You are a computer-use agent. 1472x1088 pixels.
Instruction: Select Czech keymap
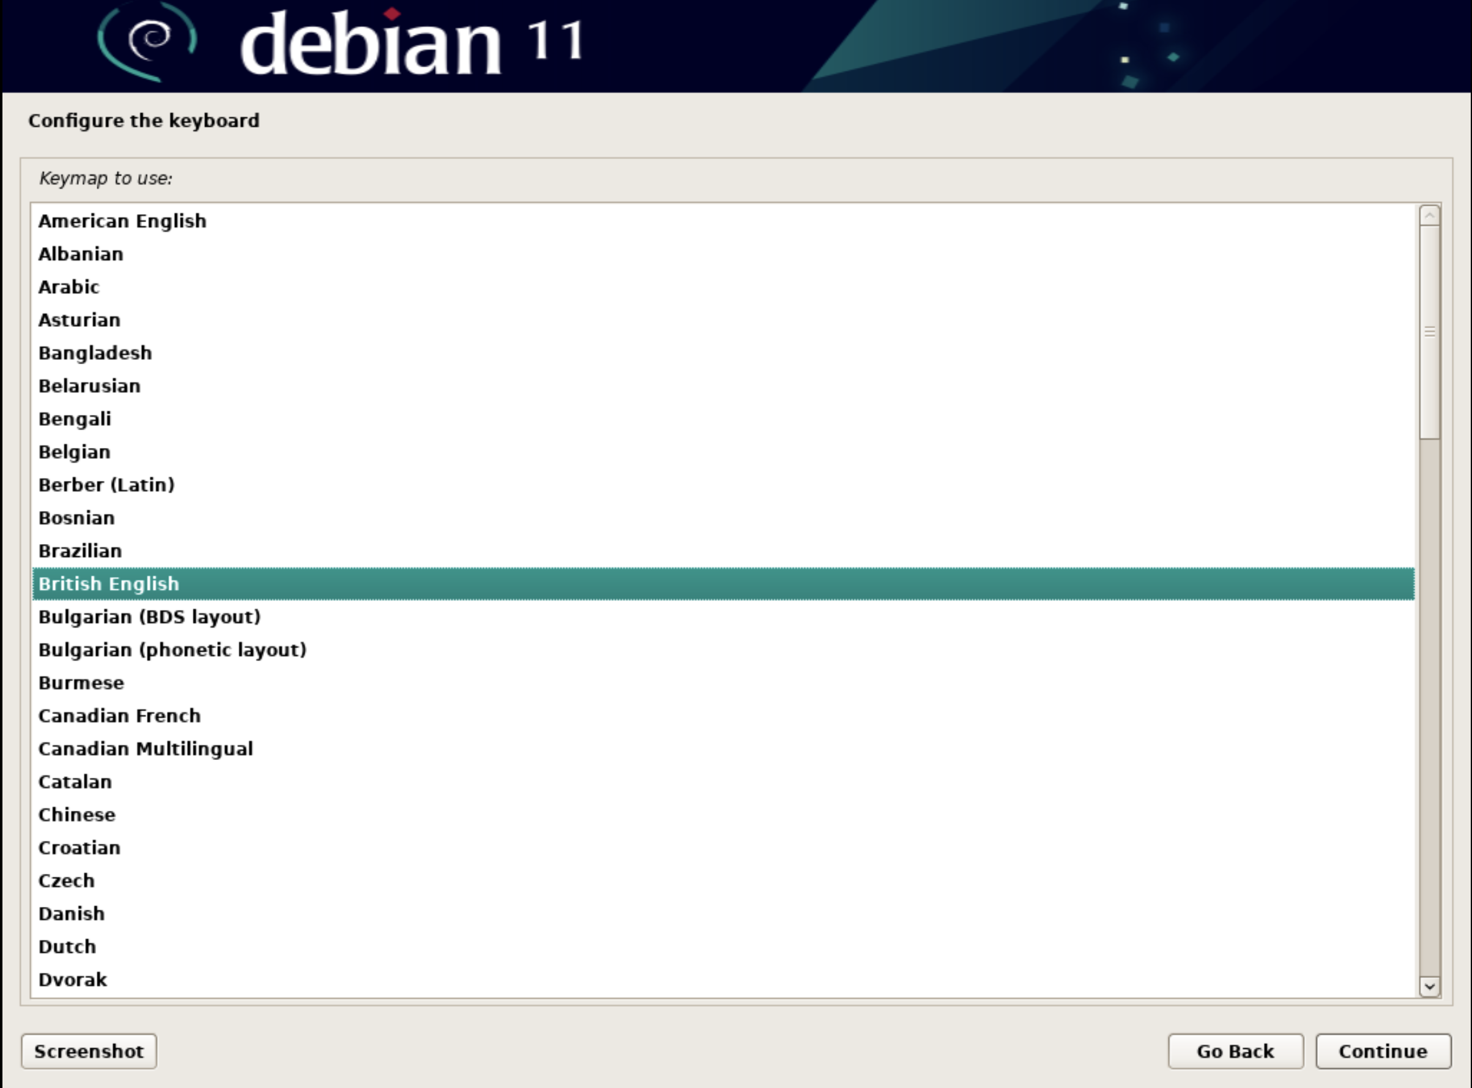click(x=724, y=880)
